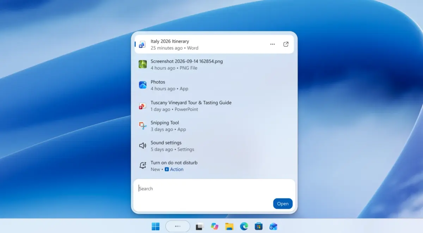Click the Photos app icon

(x=142, y=85)
